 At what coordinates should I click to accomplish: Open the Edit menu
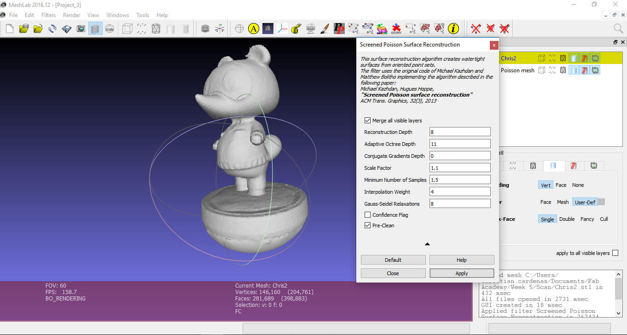[x=29, y=15]
